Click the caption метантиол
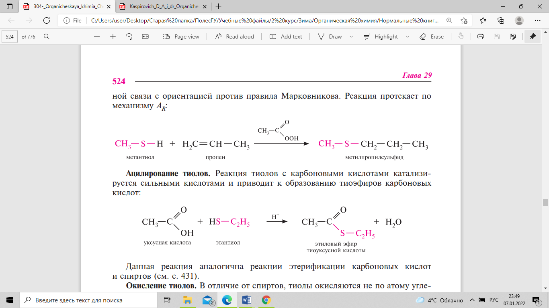Screen dimensions: 549x308 (x=140, y=157)
